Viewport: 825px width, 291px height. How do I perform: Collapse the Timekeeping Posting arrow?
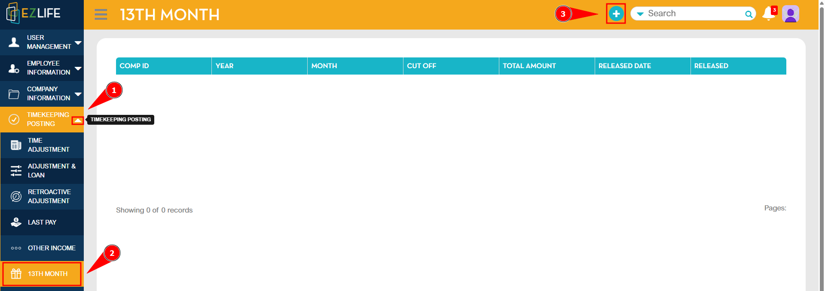tap(78, 121)
